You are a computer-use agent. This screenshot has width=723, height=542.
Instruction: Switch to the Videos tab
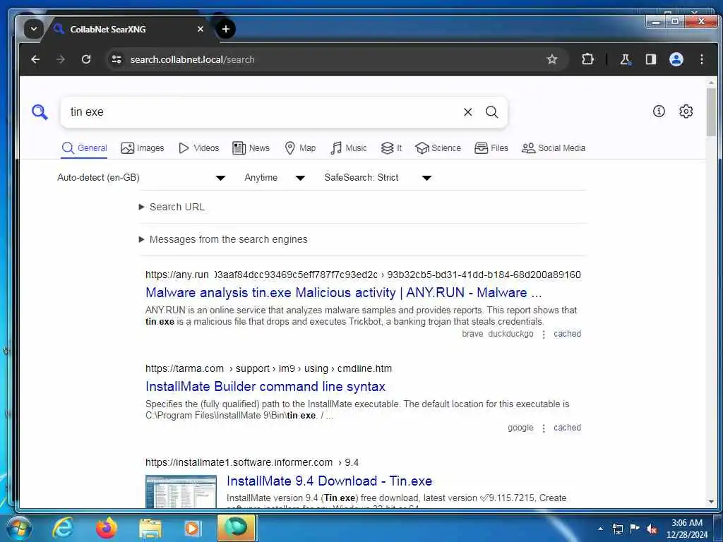[x=198, y=148]
